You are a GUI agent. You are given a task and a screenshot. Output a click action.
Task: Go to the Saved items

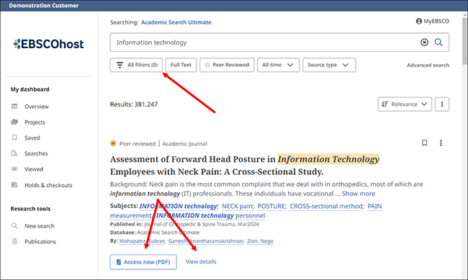(x=32, y=138)
